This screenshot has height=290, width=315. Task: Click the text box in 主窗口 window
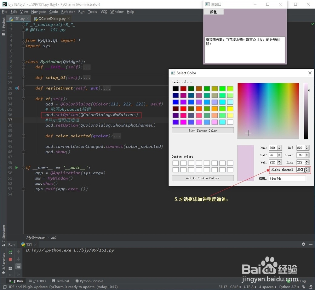(x=245, y=49)
